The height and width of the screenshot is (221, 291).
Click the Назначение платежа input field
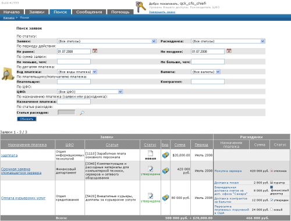pos(74,102)
